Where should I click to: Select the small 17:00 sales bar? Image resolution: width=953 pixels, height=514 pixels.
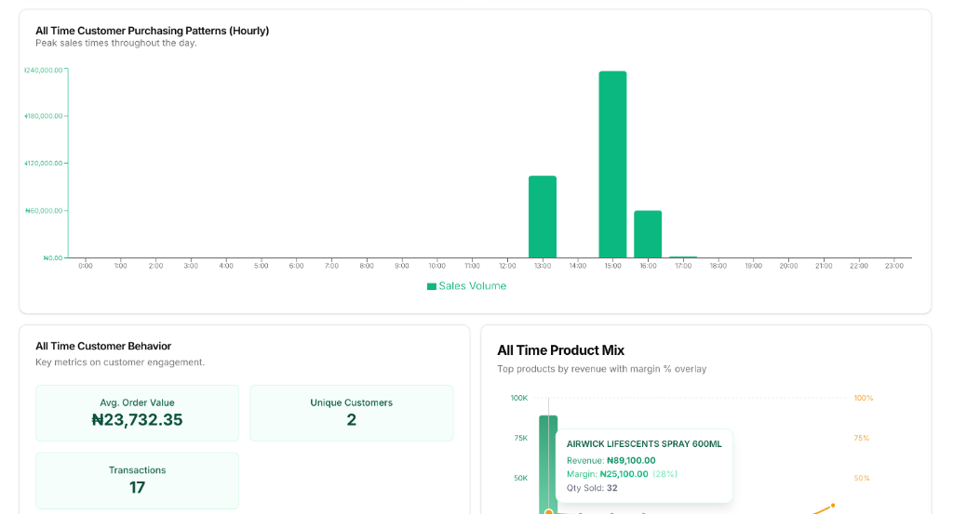[683, 257]
